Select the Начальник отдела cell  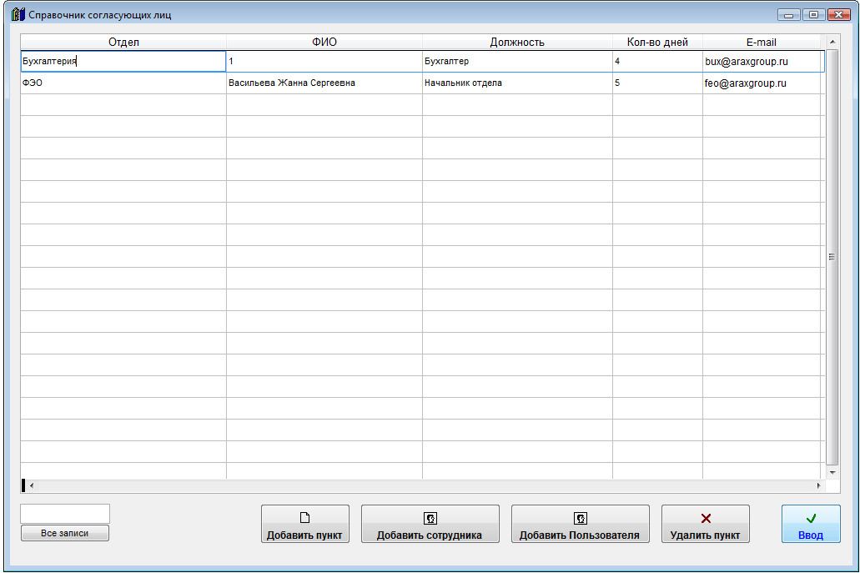517,83
